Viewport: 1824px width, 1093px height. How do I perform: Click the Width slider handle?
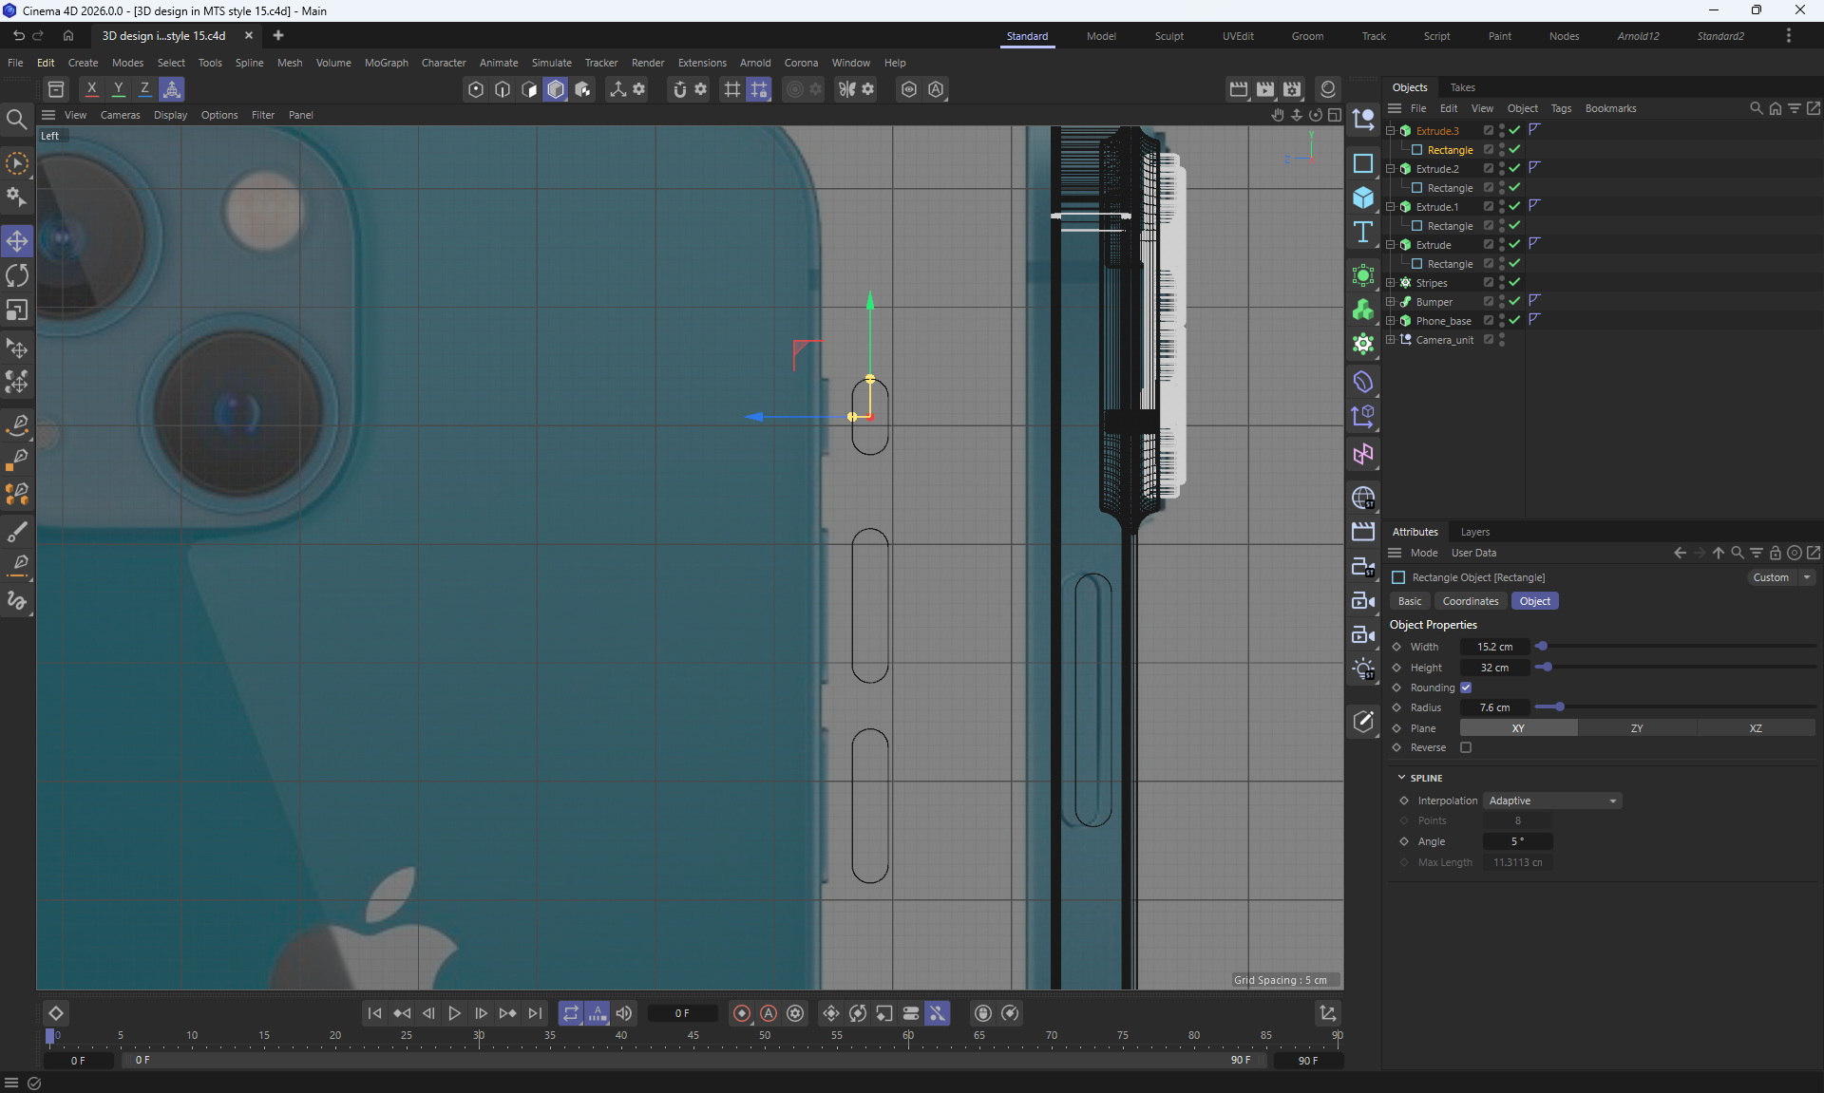click(x=1542, y=647)
